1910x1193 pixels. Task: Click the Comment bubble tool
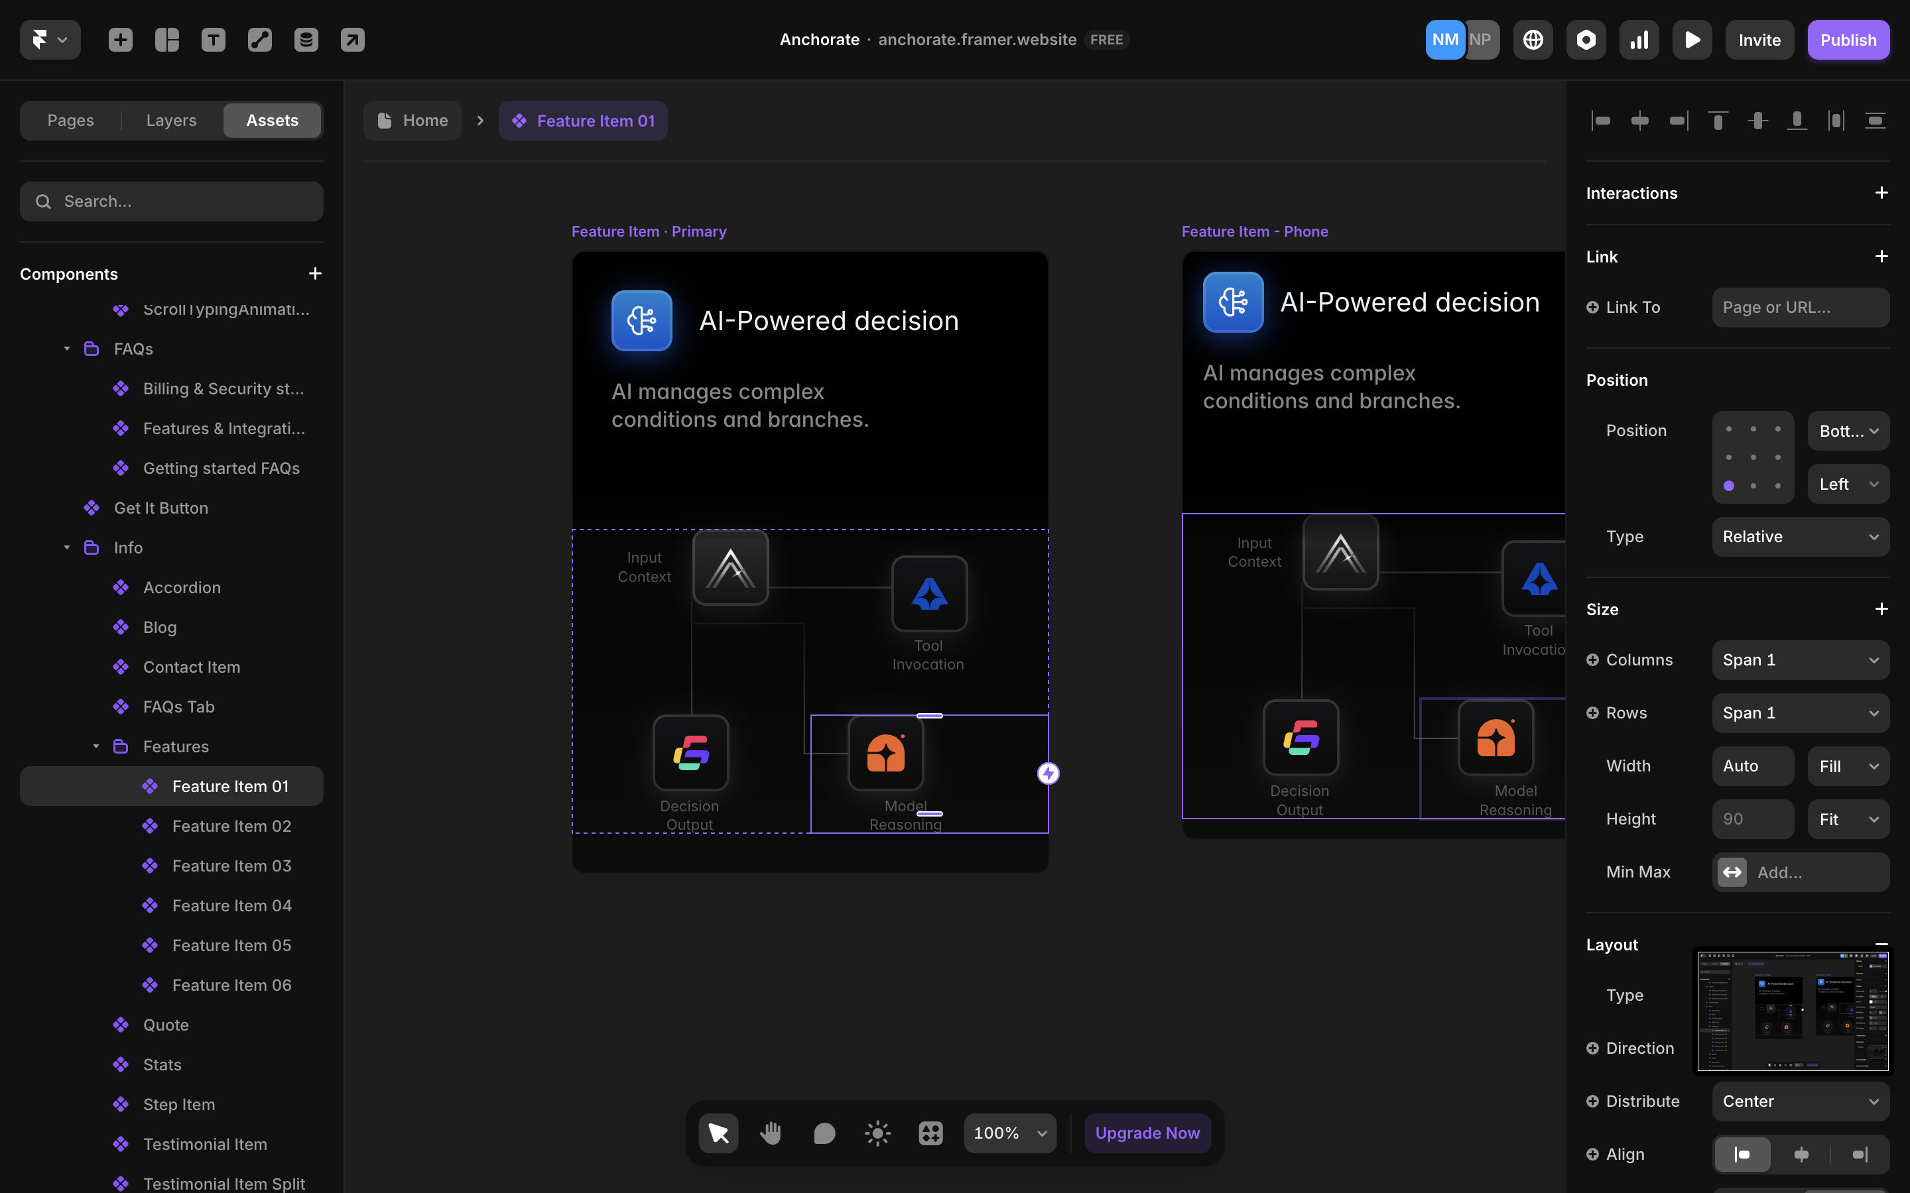[x=824, y=1133]
